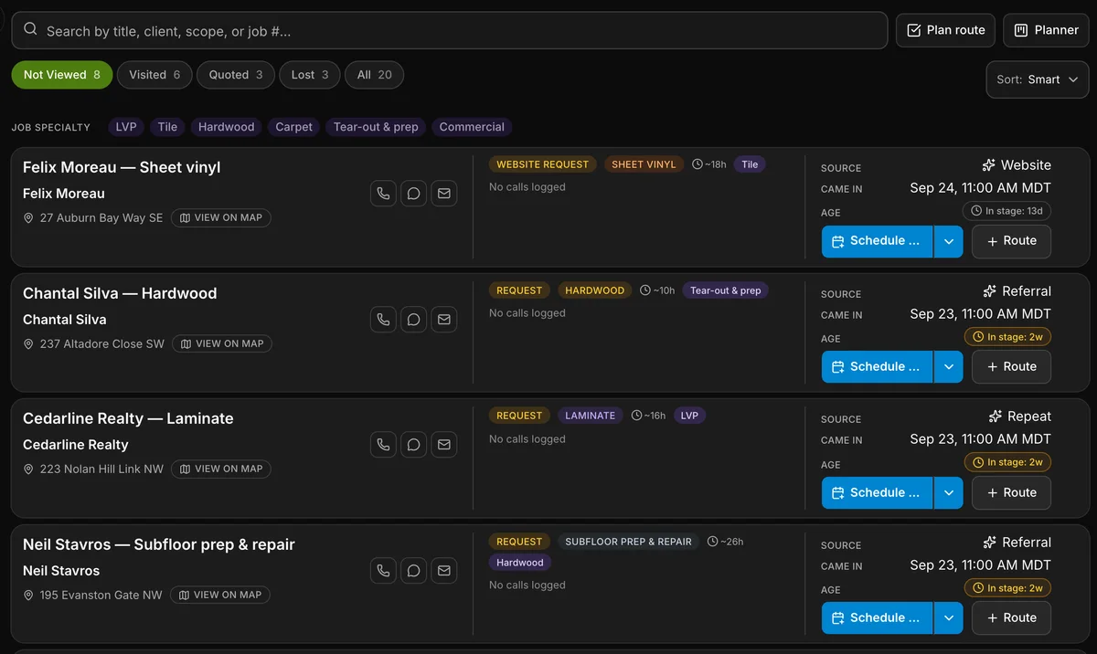
Task: Expand schedule options for Chantal Silva
Action: pyautogui.click(x=948, y=367)
